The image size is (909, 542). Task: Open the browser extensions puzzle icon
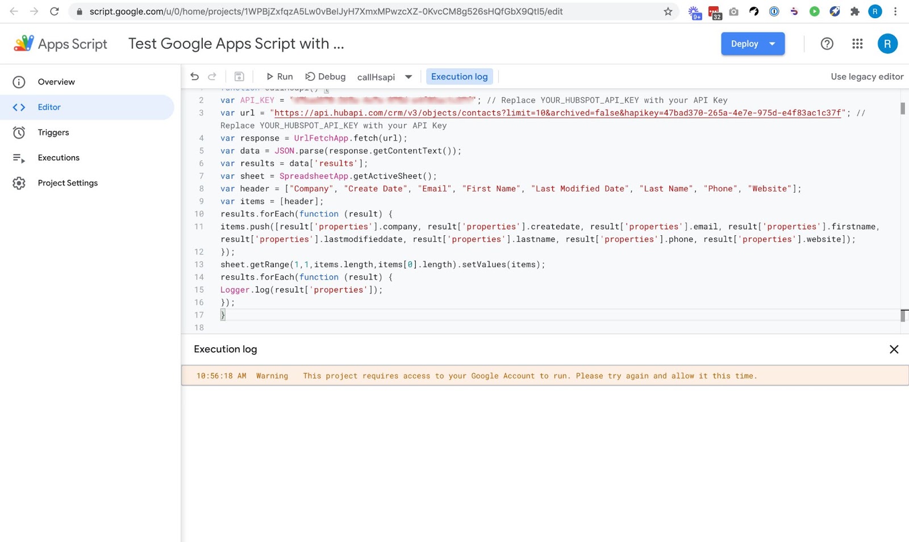point(854,11)
